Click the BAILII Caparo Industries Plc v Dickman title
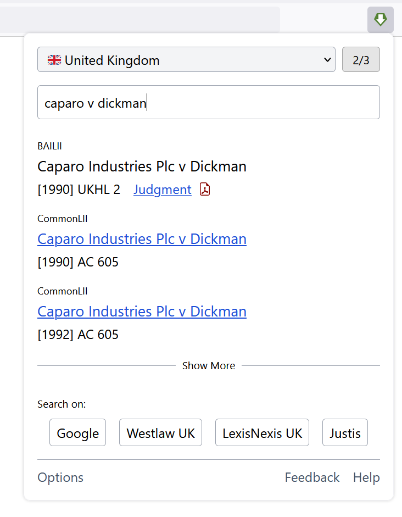This screenshot has height=517, width=402. coord(142,166)
